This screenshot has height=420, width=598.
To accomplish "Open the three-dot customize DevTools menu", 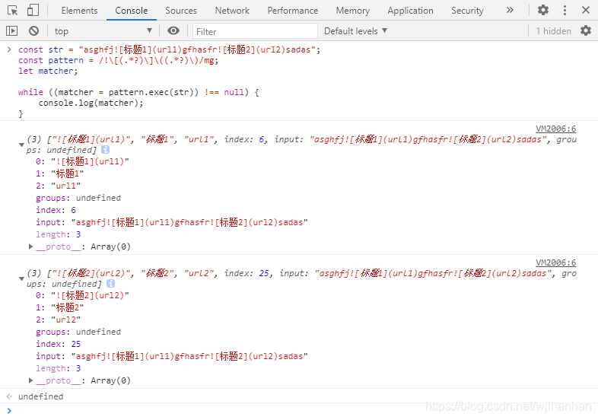I will point(565,11).
